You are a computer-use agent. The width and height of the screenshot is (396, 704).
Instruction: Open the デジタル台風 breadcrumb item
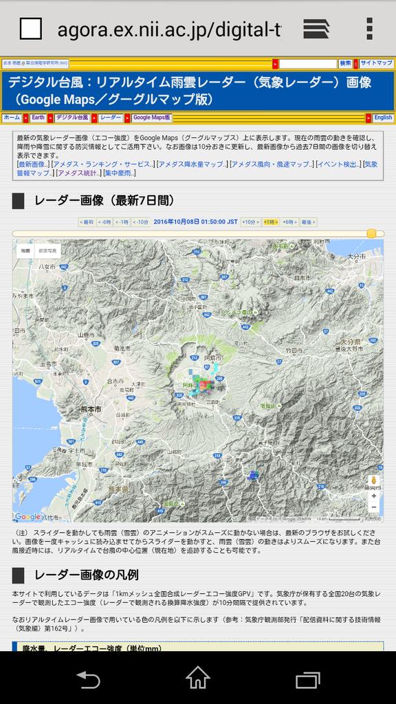[72, 118]
